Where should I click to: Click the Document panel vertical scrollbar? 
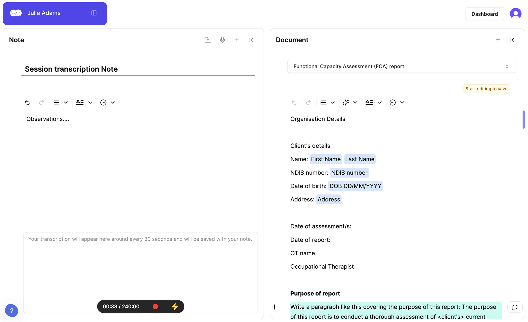523,120
